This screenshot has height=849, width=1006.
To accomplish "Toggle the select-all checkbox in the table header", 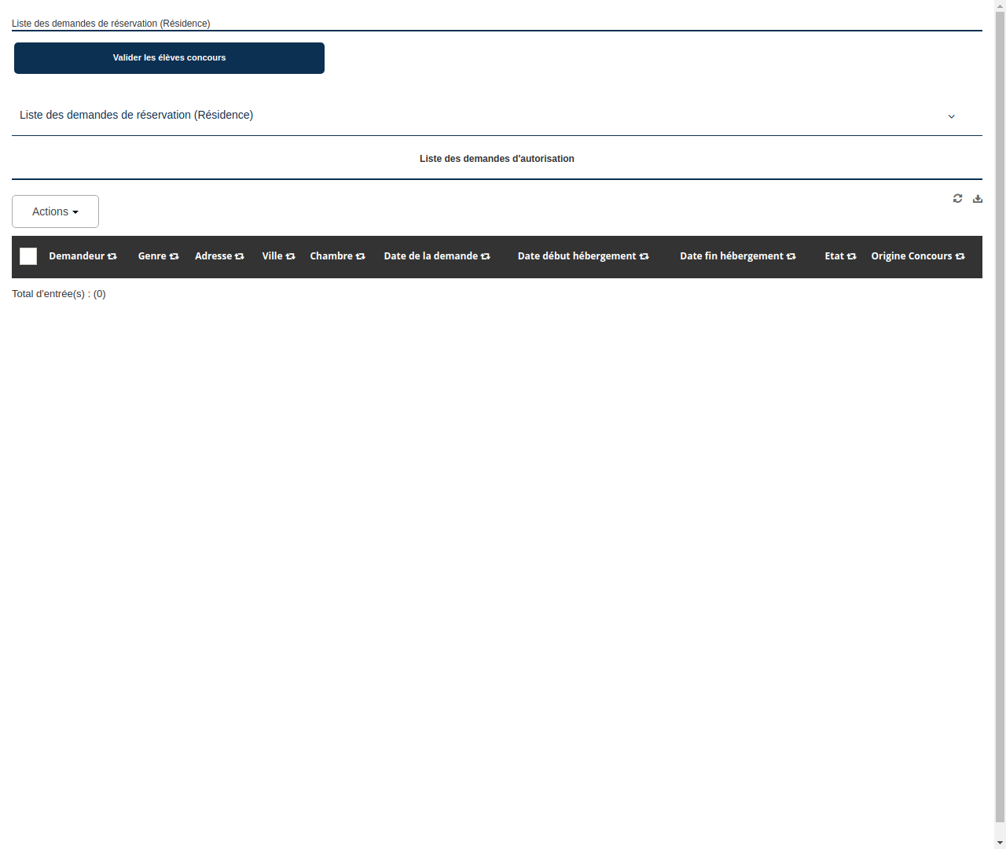I will (28, 256).
